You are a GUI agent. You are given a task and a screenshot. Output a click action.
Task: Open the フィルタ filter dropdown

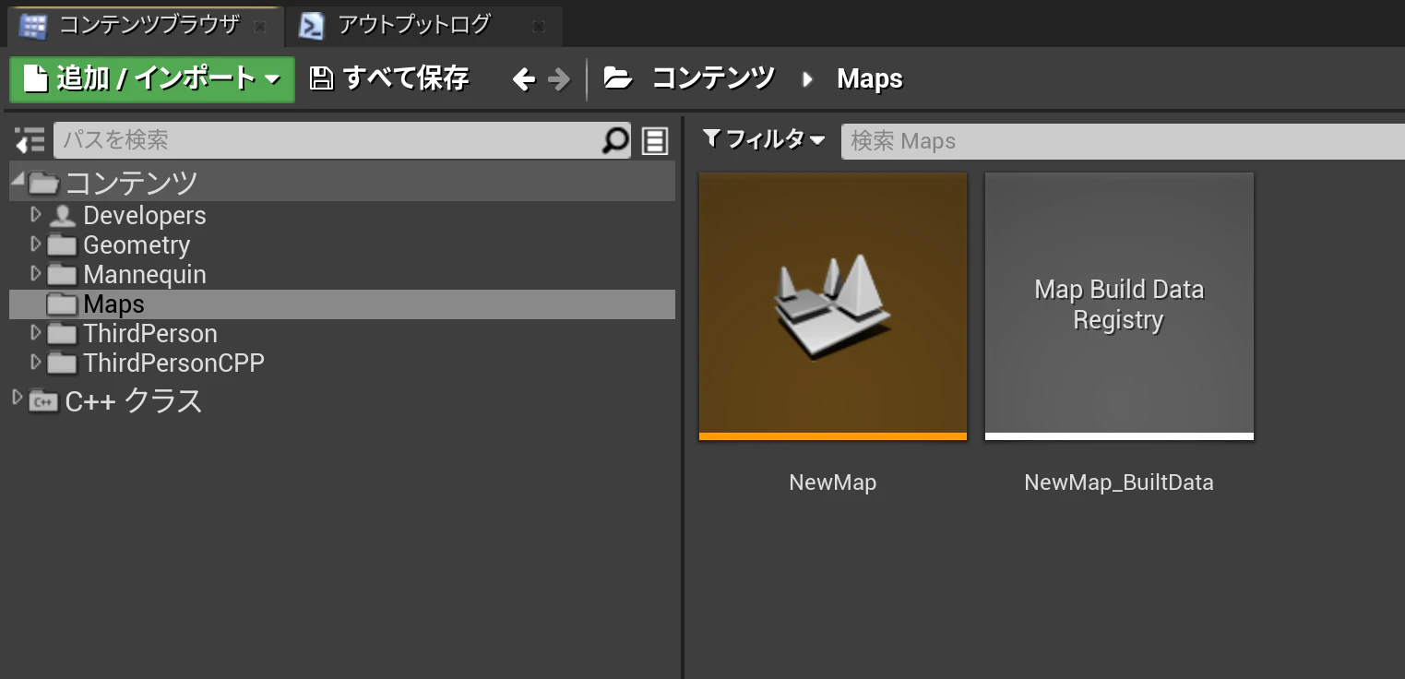coord(764,140)
